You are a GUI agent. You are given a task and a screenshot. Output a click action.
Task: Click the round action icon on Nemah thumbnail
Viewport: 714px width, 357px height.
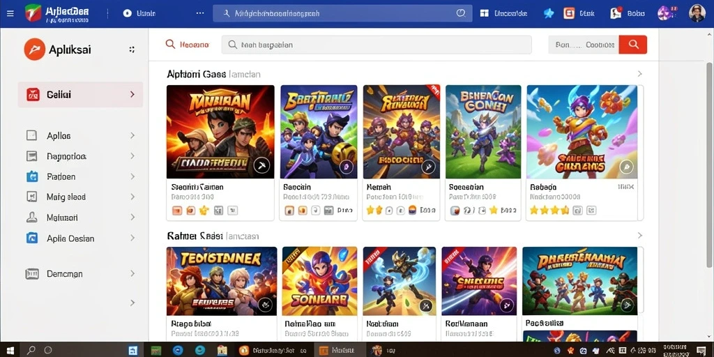[x=428, y=167]
